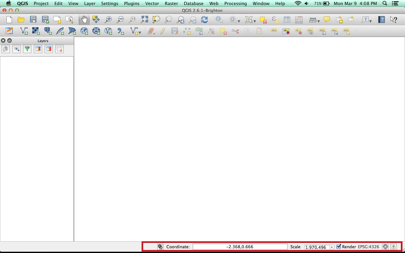Click the Deselect Features icon

tap(263, 20)
